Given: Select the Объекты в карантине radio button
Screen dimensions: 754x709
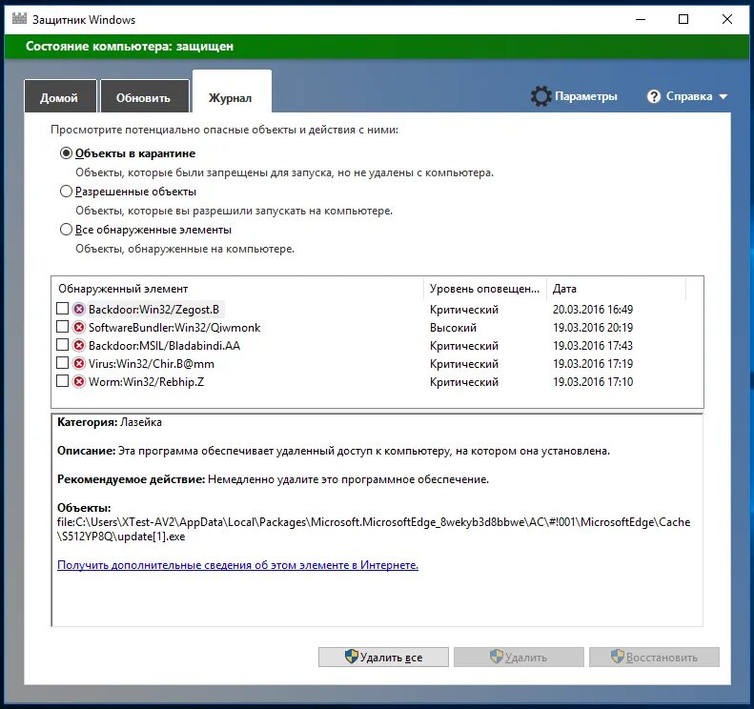Looking at the screenshot, I should pos(66,153).
